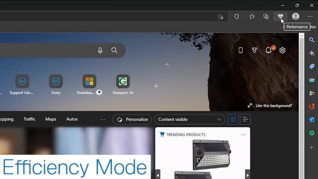Click Like this background? link
Viewport: 318px width, 179px height.
[x=274, y=105]
